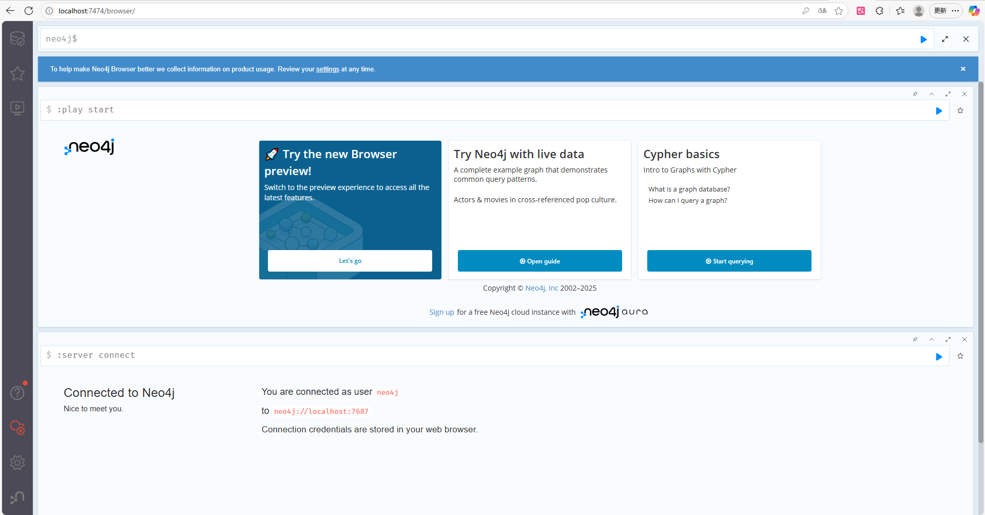
Task: Open the Favorites star sidebar panel
Action: pyautogui.click(x=17, y=73)
